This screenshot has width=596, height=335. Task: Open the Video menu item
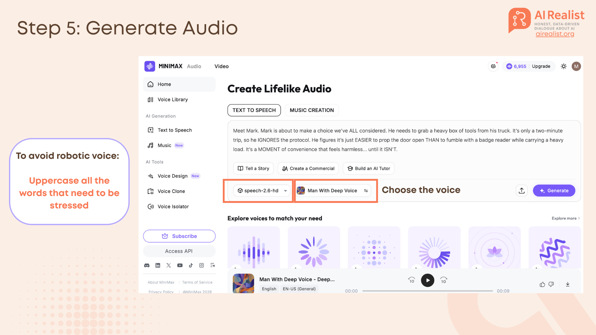pyautogui.click(x=221, y=66)
